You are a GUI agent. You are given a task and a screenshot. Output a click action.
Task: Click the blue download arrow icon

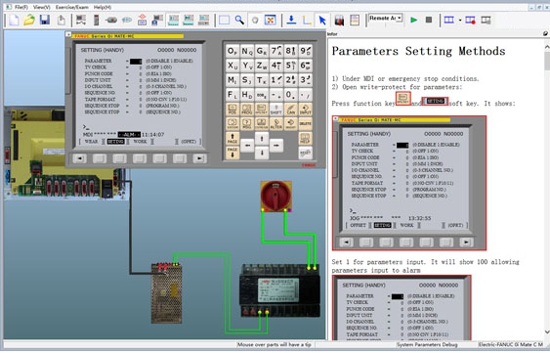(291, 20)
